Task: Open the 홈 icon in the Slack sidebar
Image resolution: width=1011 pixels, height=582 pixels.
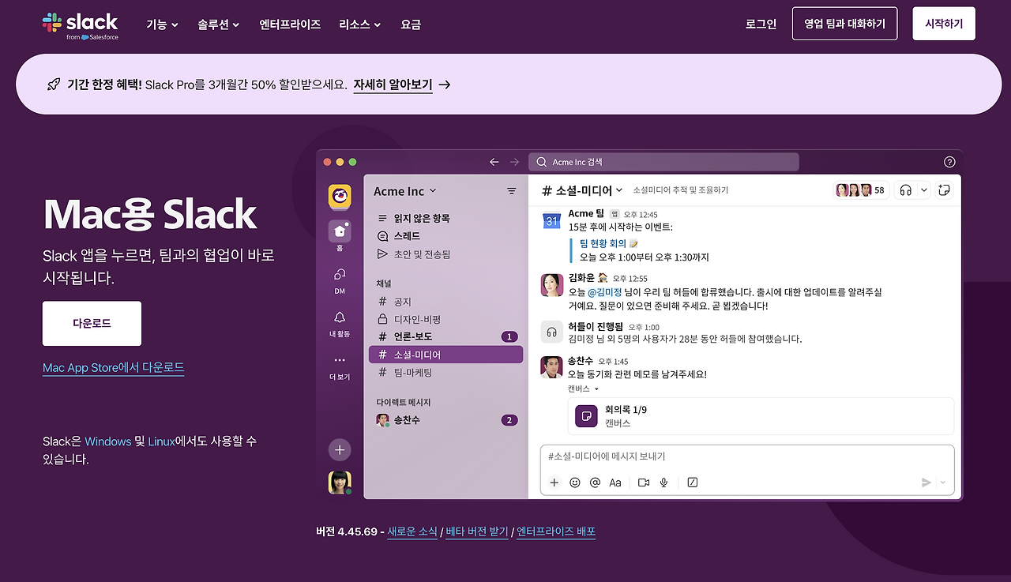Action: (x=339, y=231)
